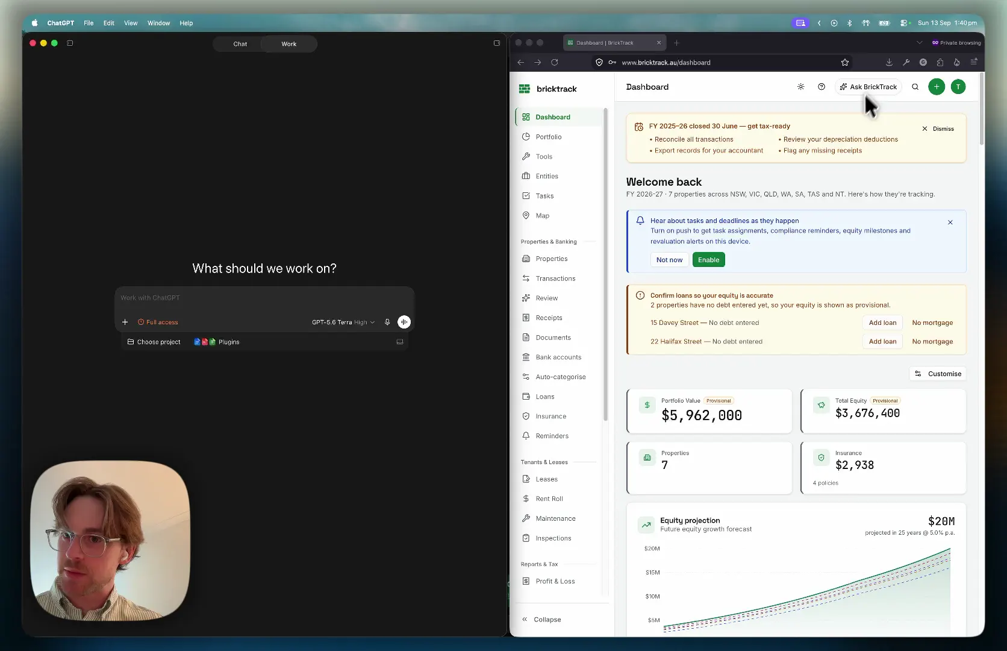1007x651 pixels.
Task: Open the user avatar T menu
Action: coord(958,87)
